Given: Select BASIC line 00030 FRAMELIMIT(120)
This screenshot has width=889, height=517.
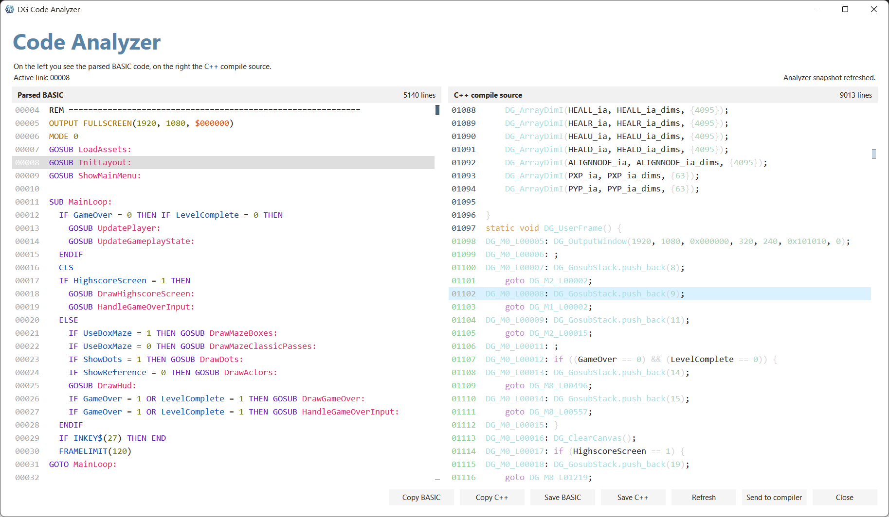Looking at the screenshot, I should tap(223, 451).
